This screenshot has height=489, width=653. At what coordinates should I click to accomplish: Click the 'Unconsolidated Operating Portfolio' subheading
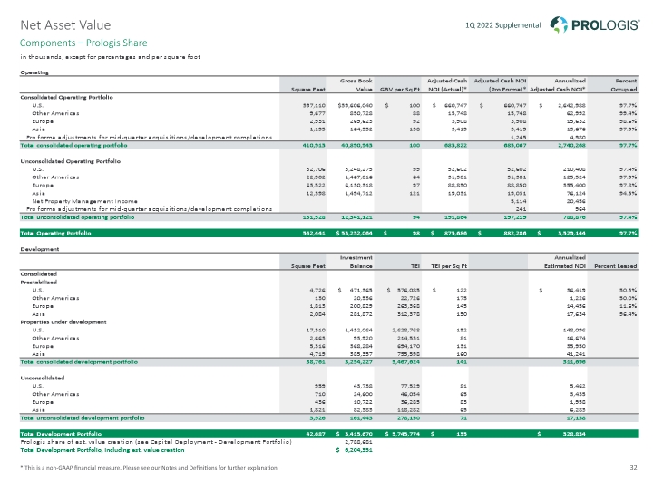71,161
